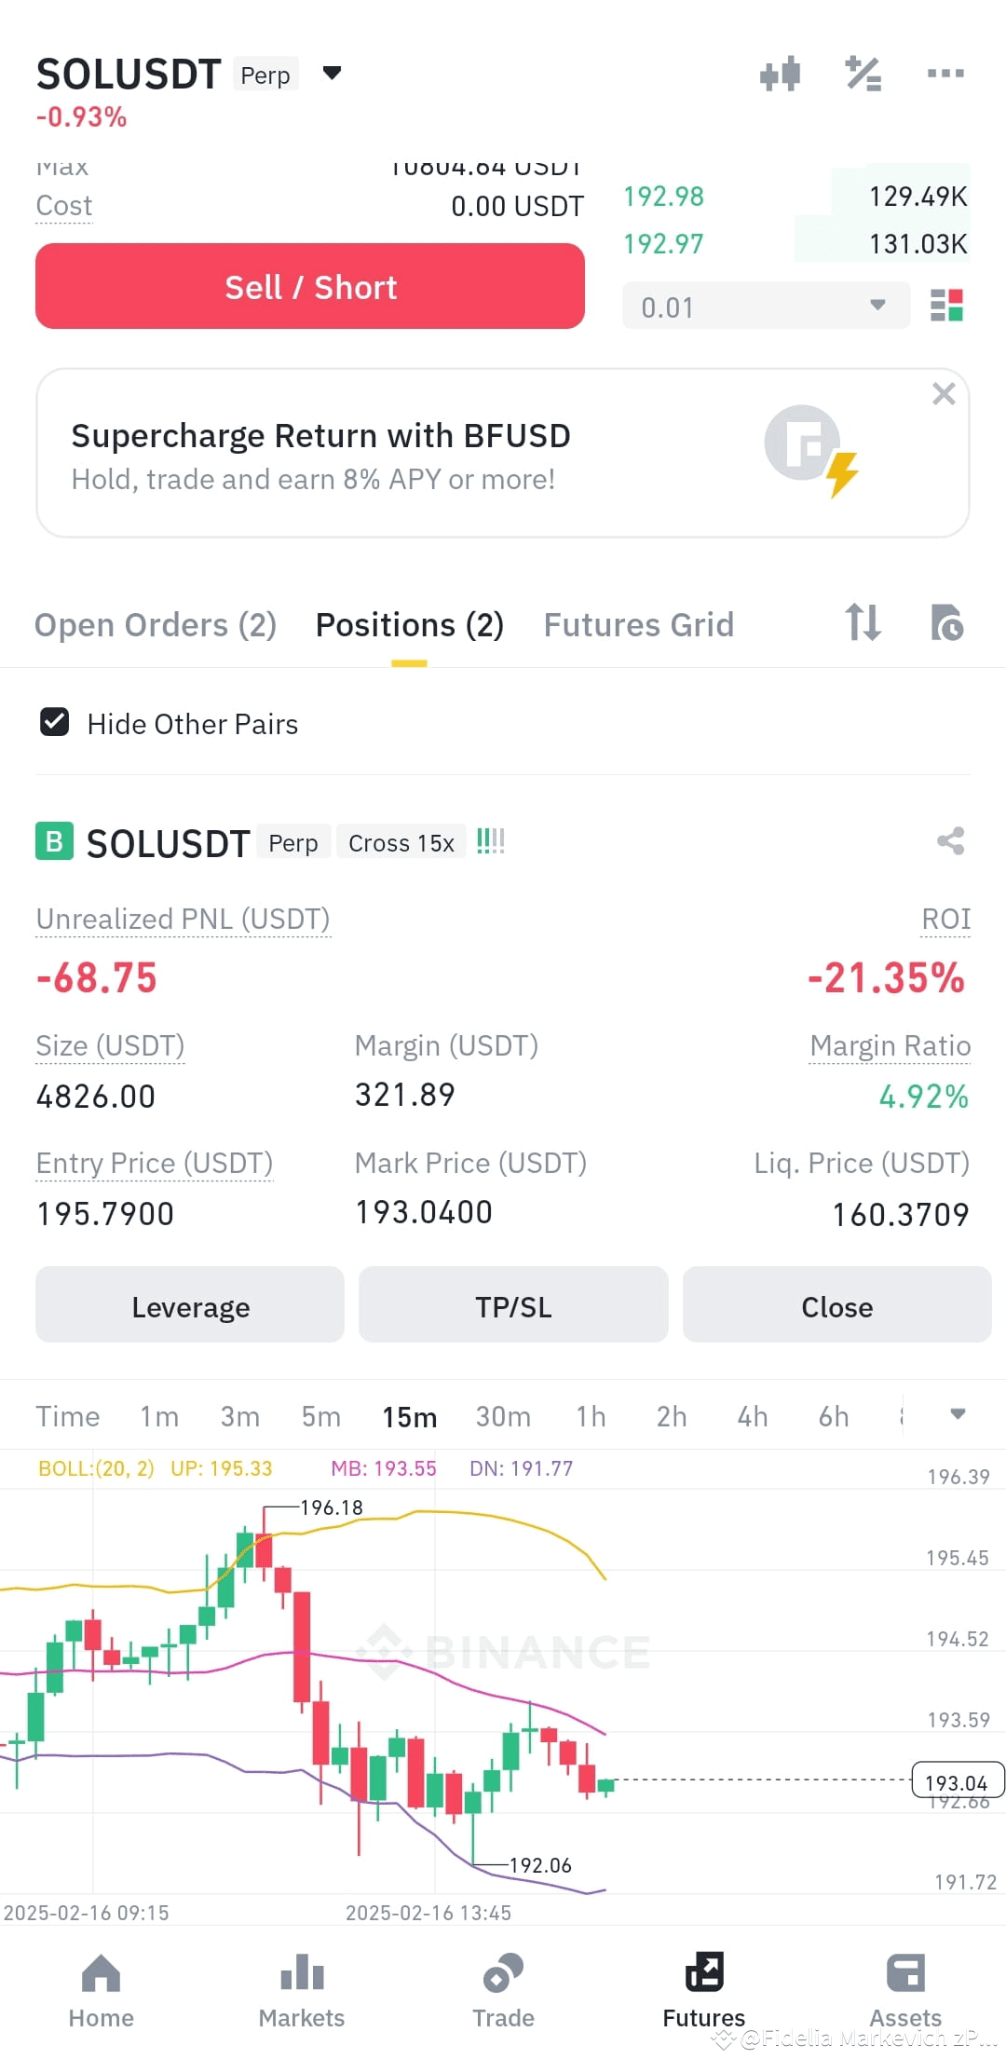Select the 1h chart interval

click(x=591, y=1416)
